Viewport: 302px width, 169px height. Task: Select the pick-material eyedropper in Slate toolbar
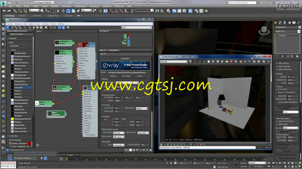pyautogui.click(x=12, y=27)
